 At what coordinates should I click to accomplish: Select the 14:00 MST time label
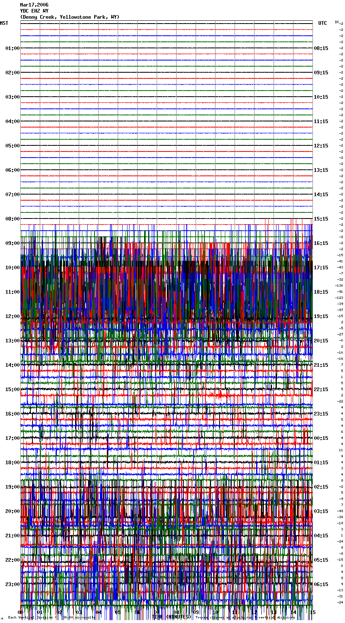pos(13,365)
